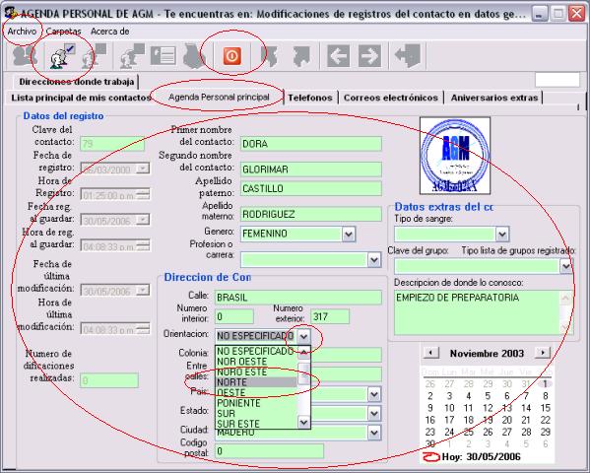This screenshot has width=590, height=473.
Task: Open the Correos electrónicos tab
Action: tap(391, 98)
